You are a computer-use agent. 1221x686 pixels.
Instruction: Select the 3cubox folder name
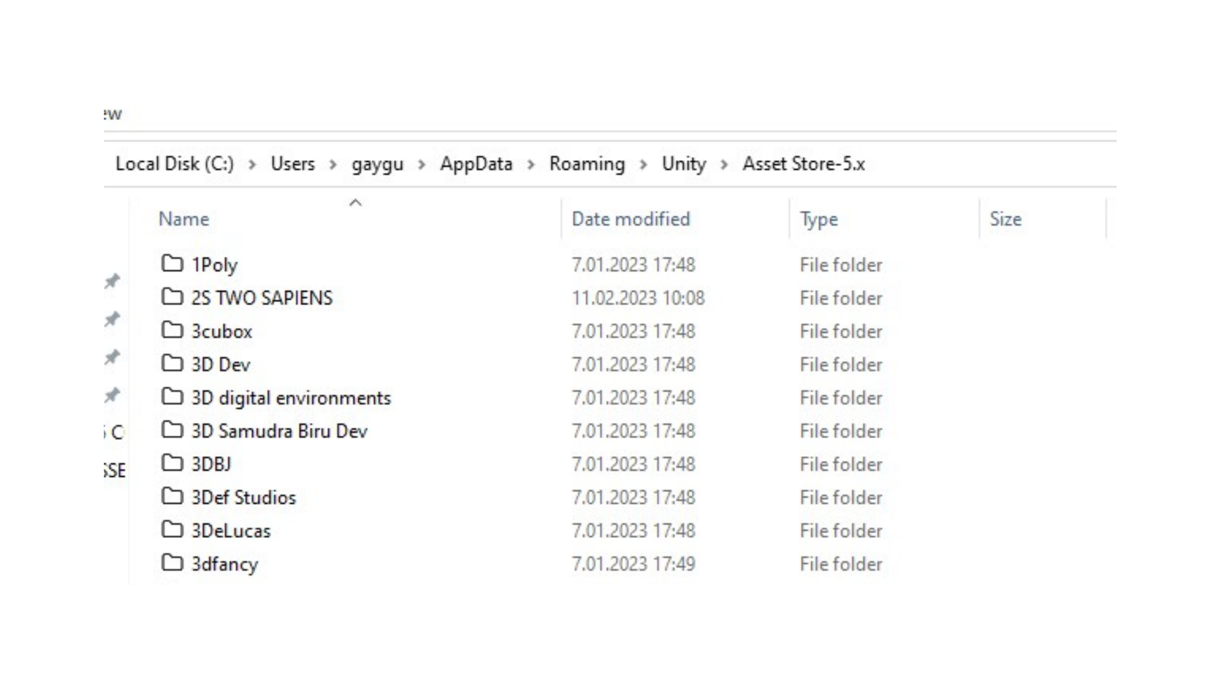pos(222,332)
